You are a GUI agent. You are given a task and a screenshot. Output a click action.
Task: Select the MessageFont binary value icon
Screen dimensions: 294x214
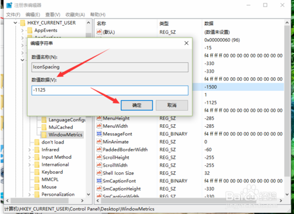pyautogui.click(x=99, y=134)
